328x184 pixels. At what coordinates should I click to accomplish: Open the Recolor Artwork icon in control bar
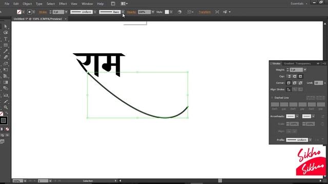[x=179, y=12]
